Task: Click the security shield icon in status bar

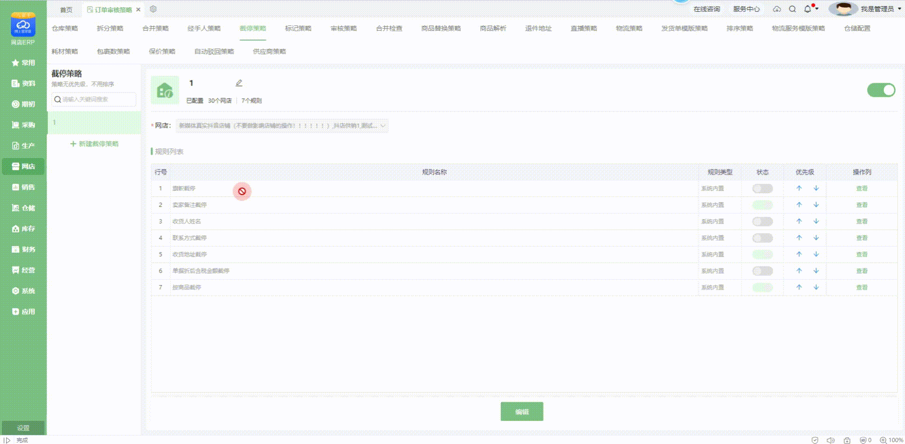Action: (815, 440)
